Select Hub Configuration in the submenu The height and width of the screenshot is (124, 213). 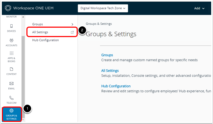point(46,40)
